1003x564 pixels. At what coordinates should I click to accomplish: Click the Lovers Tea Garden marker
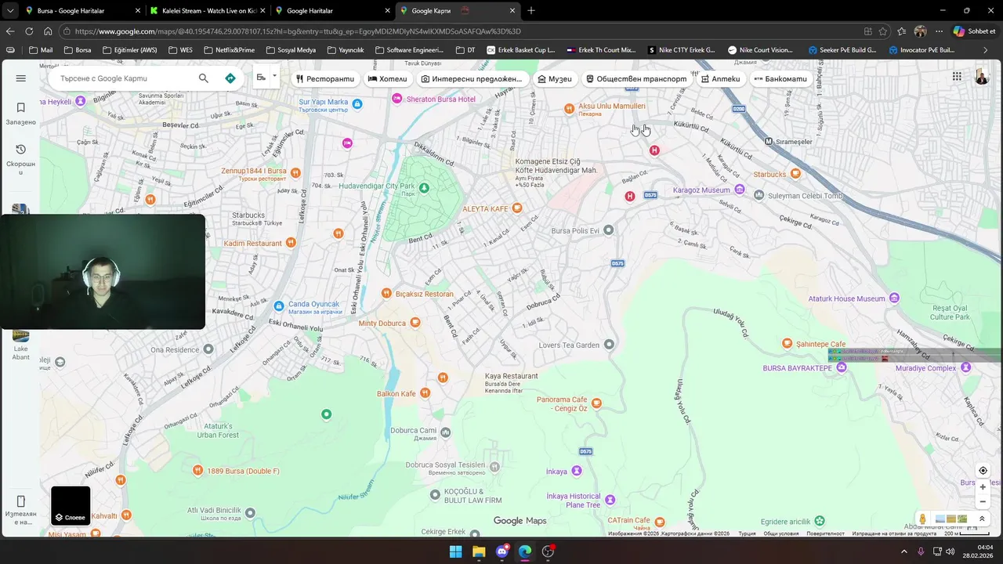(609, 344)
